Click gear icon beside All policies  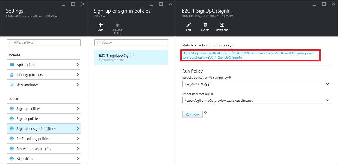click(x=12, y=159)
